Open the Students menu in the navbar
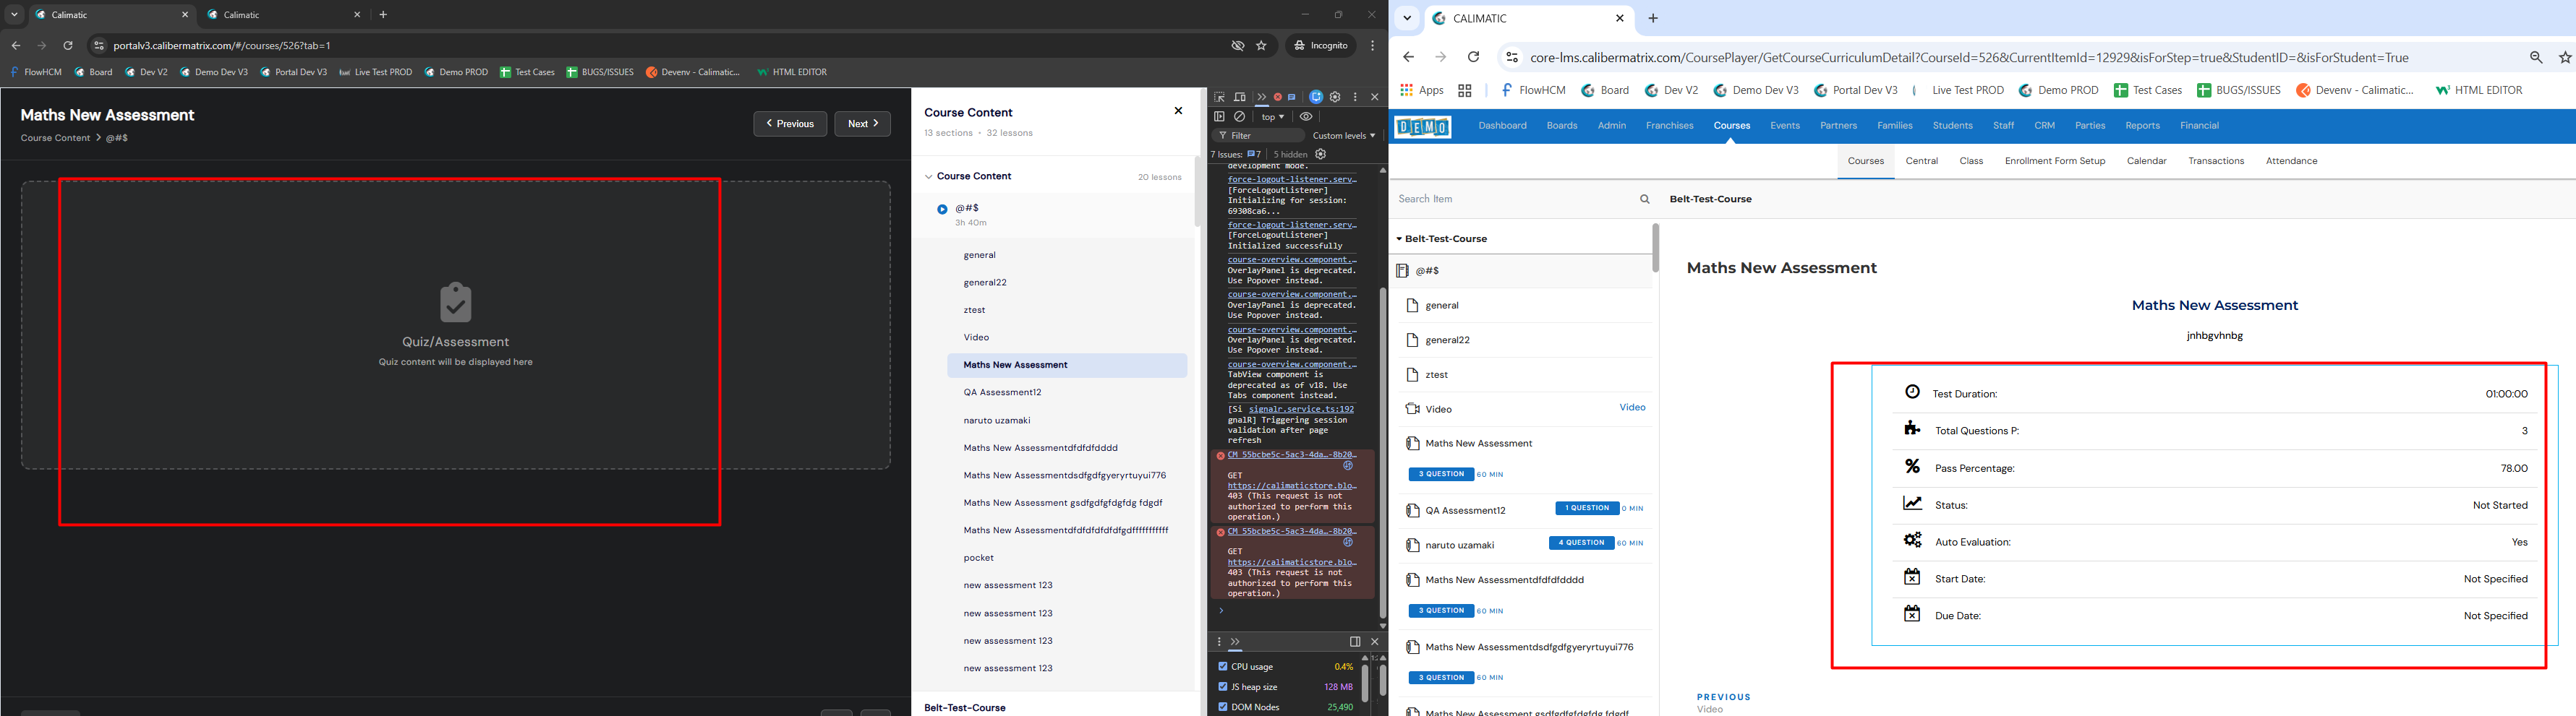The width and height of the screenshot is (2576, 716). tap(1952, 126)
